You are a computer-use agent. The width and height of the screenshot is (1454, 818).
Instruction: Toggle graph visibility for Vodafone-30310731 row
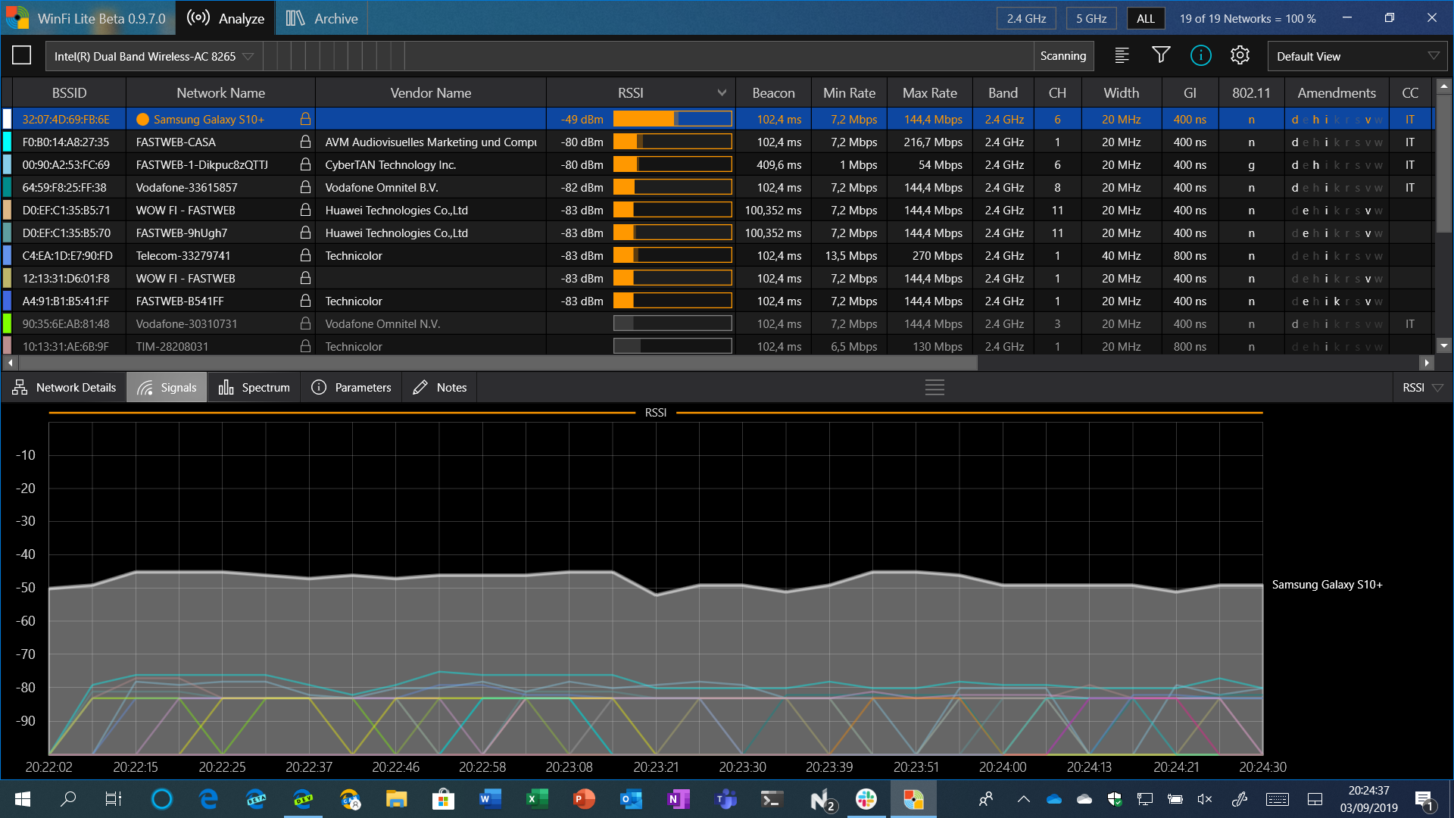coord(7,323)
